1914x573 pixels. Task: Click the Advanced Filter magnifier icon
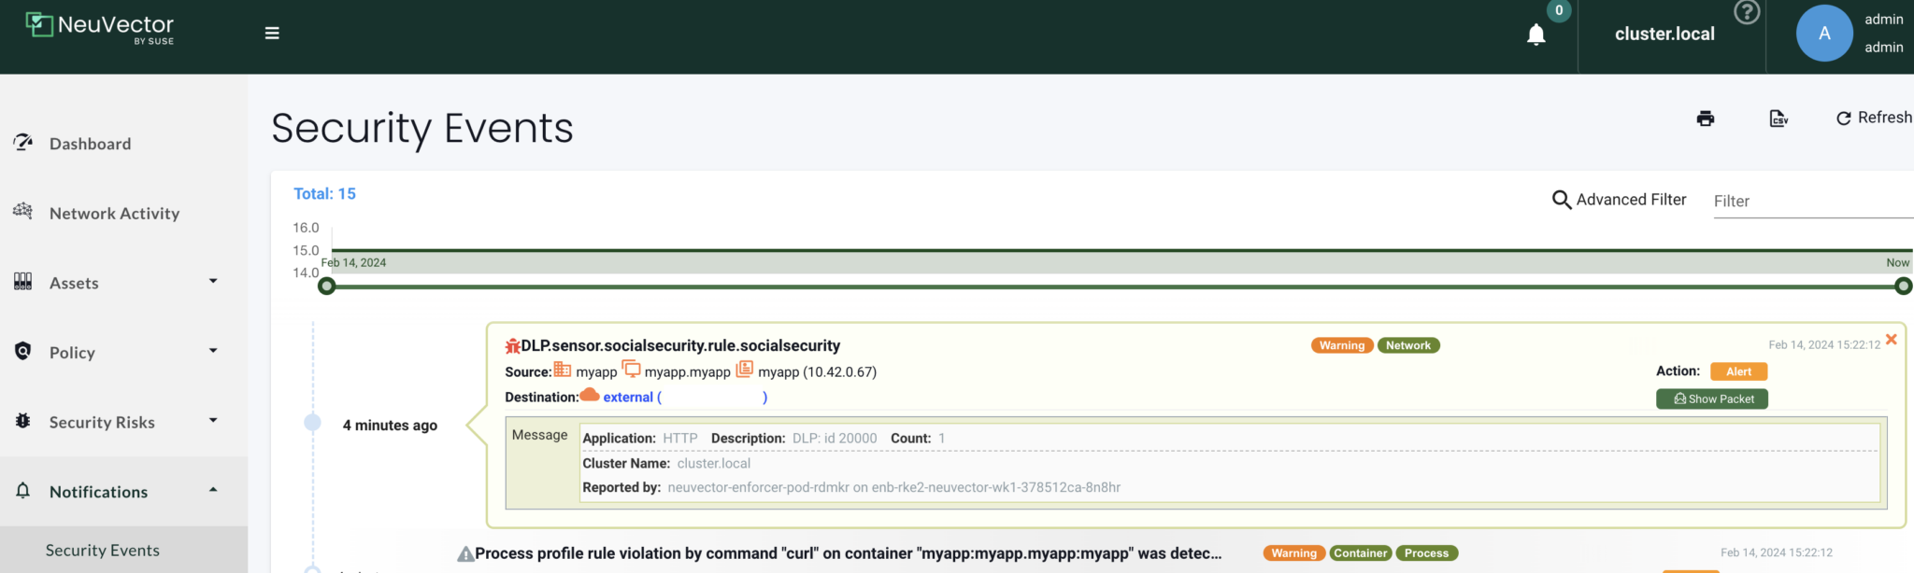pyautogui.click(x=1561, y=200)
